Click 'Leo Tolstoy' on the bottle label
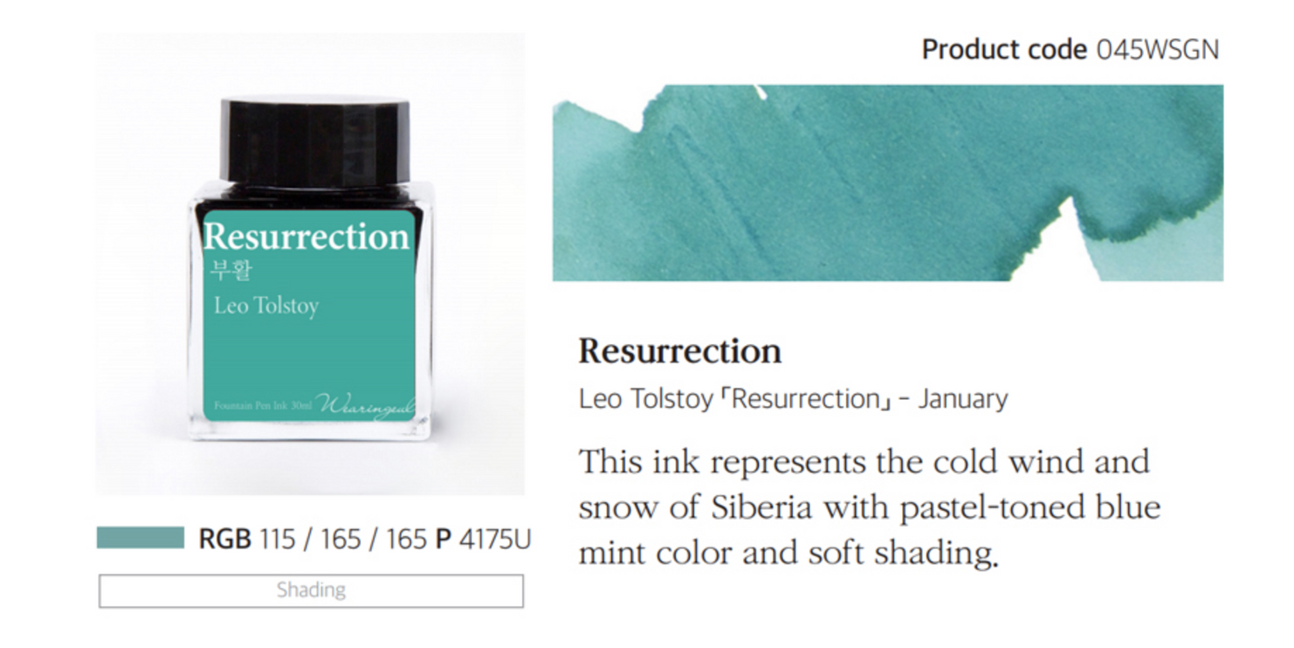This screenshot has height=648, width=1294. click(266, 306)
